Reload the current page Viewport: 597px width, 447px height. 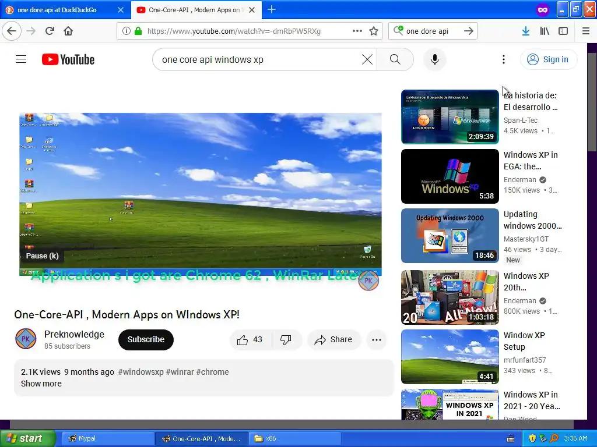(50, 31)
